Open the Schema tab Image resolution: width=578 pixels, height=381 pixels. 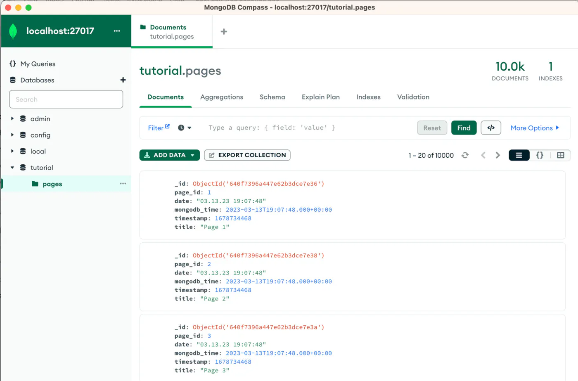pos(272,97)
